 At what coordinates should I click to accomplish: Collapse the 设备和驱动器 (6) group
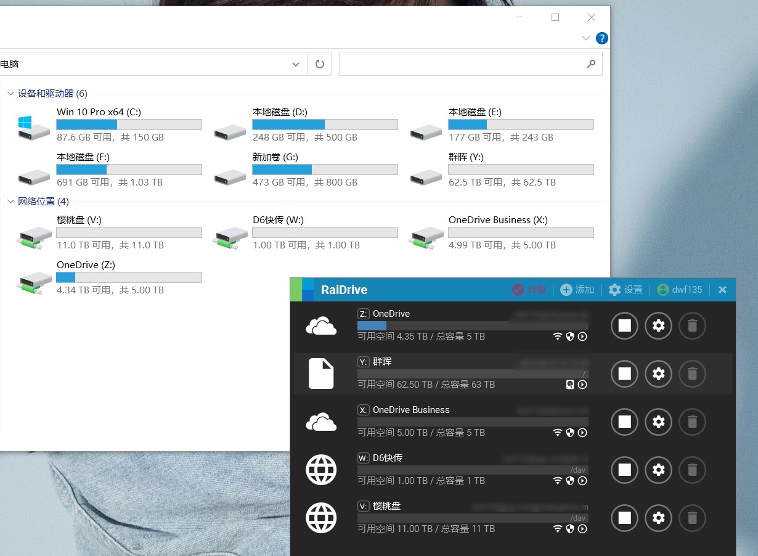click(10, 94)
